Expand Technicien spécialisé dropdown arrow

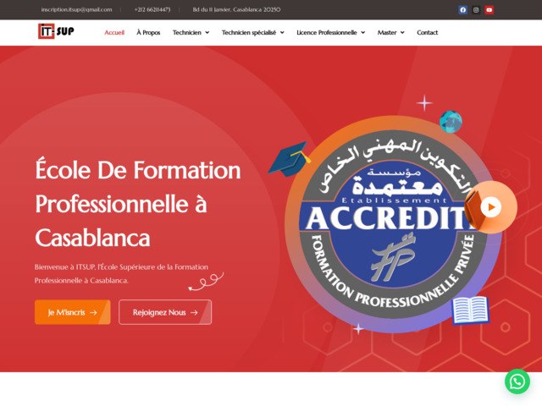click(x=282, y=32)
